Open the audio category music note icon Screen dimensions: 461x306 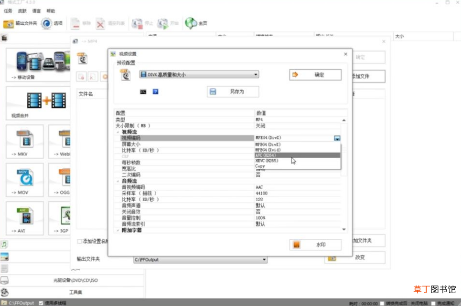4,244
